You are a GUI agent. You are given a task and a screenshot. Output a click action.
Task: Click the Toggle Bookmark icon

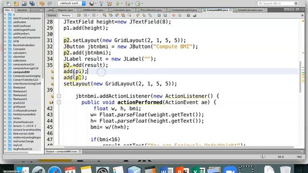point(150,15)
